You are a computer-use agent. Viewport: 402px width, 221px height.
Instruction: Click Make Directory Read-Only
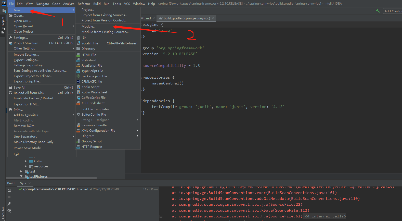[42, 142]
